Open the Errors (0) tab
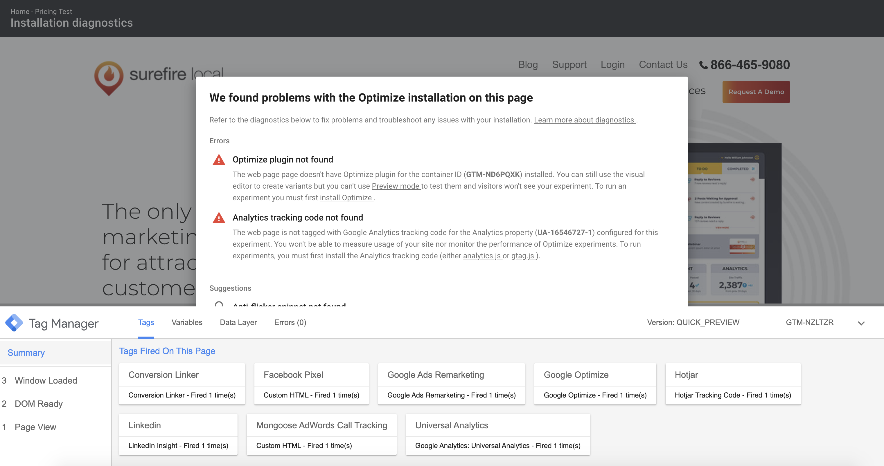This screenshot has width=884, height=466. (x=290, y=322)
